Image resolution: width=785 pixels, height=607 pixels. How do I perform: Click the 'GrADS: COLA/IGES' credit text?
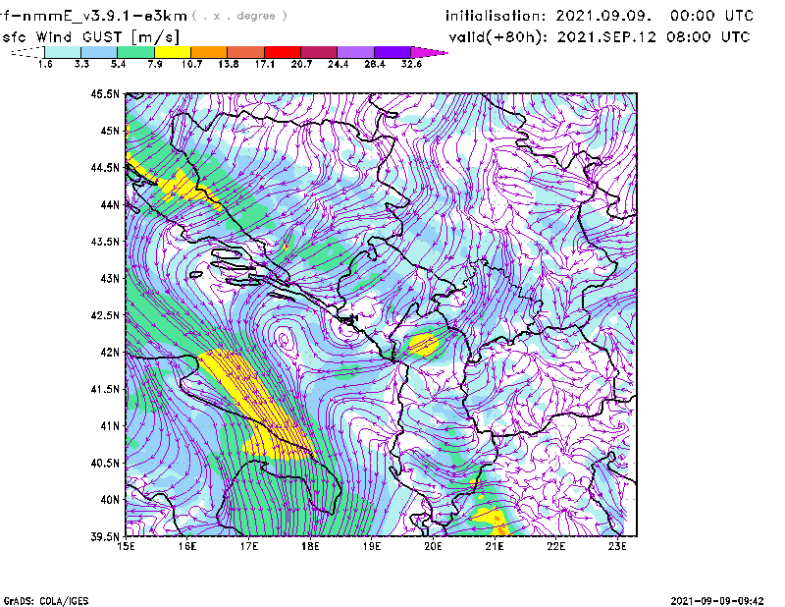[x=46, y=601]
